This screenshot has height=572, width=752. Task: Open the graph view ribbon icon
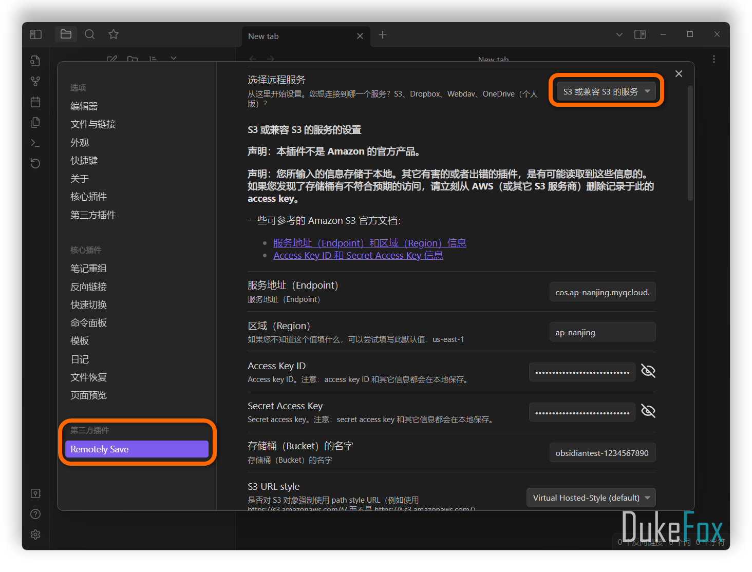[x=35, y=81]
